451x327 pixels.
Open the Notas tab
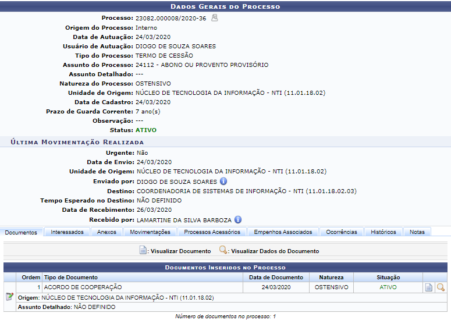click(x=417, y=232)
